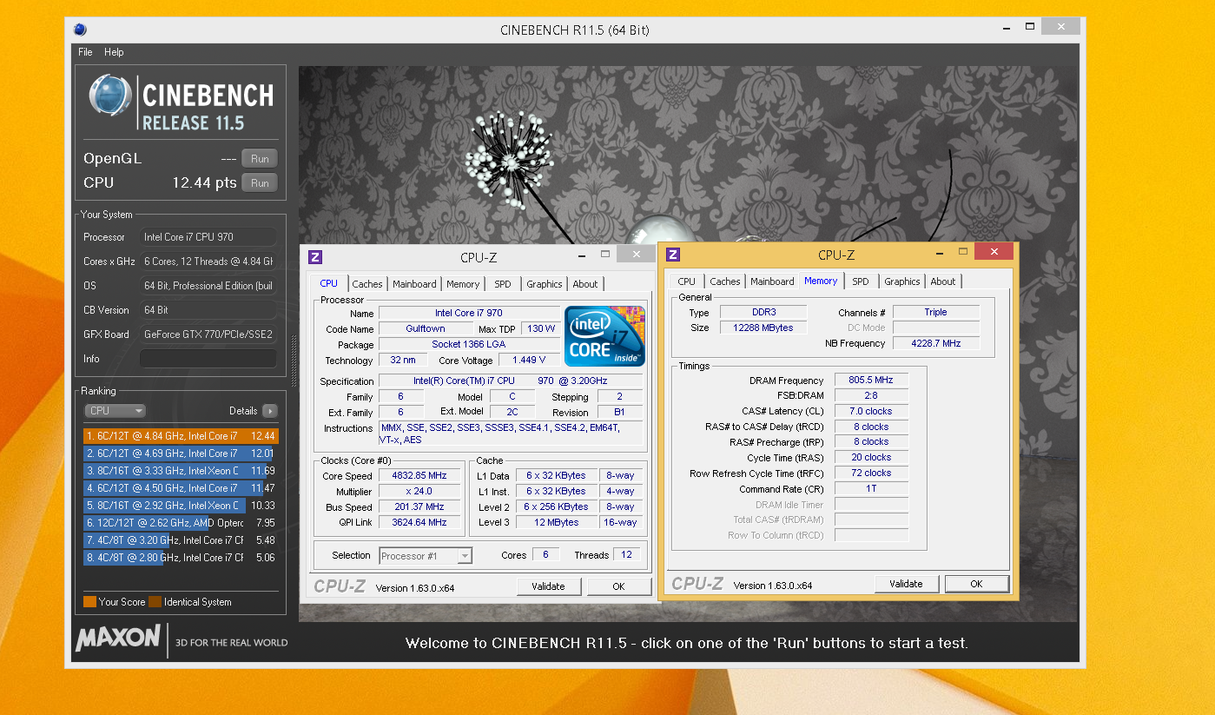Screen dimensions: 1215x715
Task: Open the CPU ranking type dropdown
Action: [116, 411]
